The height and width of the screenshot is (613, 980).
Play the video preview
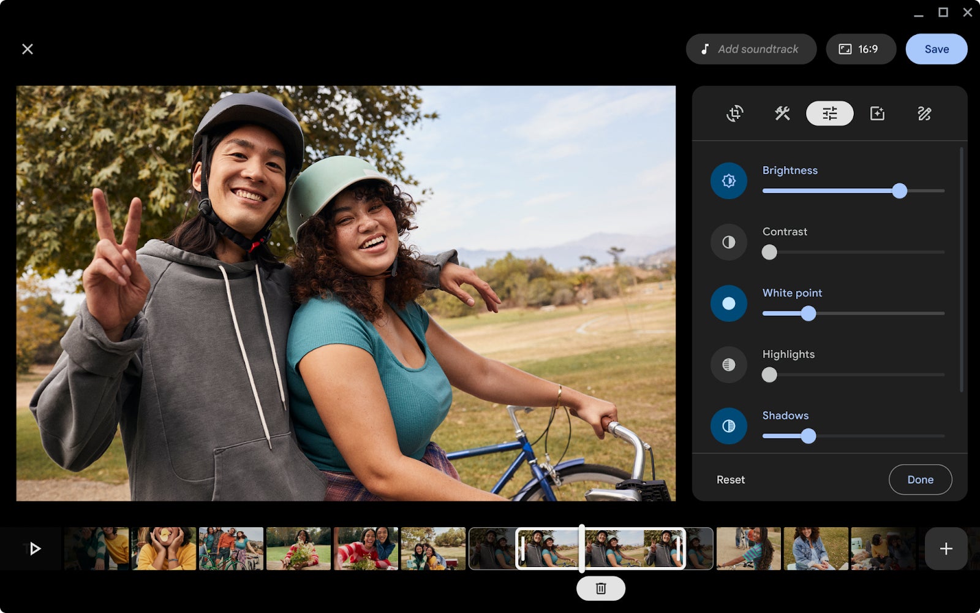point(34,548)
